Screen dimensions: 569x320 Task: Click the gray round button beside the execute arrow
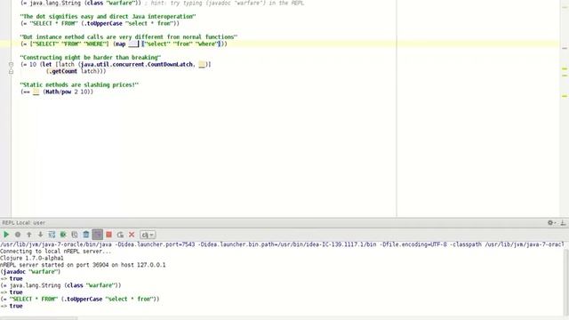coord(18,235)
